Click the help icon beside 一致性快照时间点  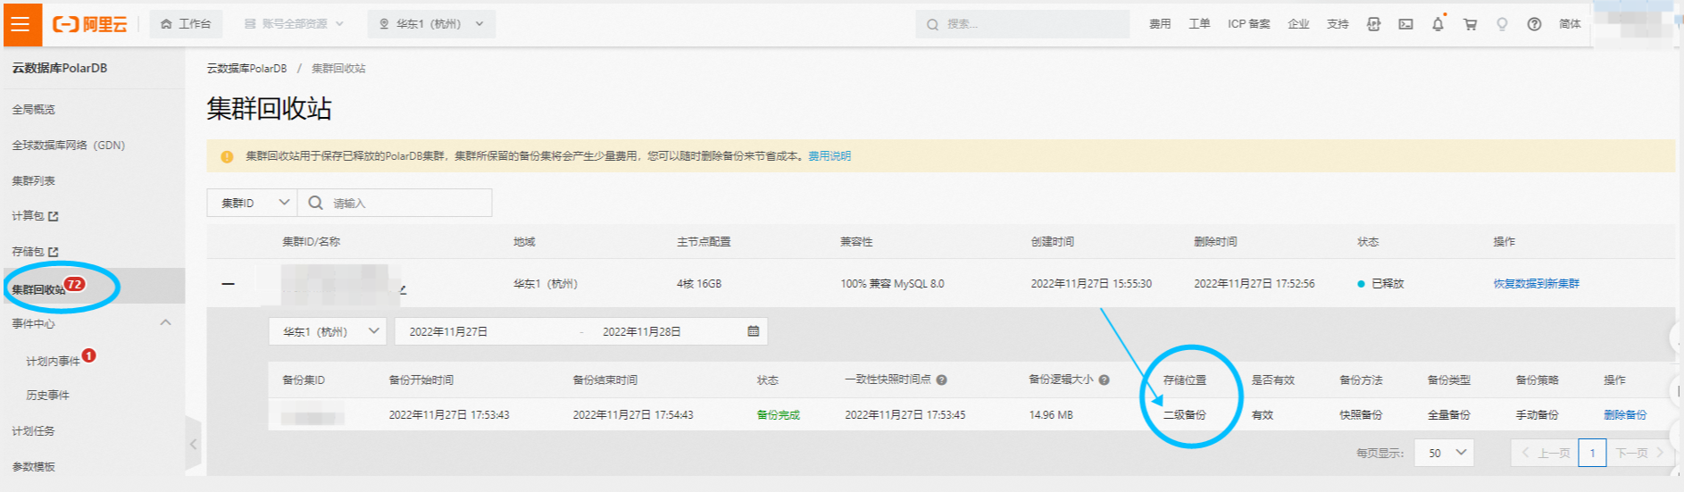click(x=942, y=379)
